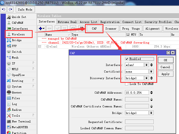Click the Interface field up/down arrows
Image resolution: width=179 pixels, height=134 pixels.
(151, 65)
